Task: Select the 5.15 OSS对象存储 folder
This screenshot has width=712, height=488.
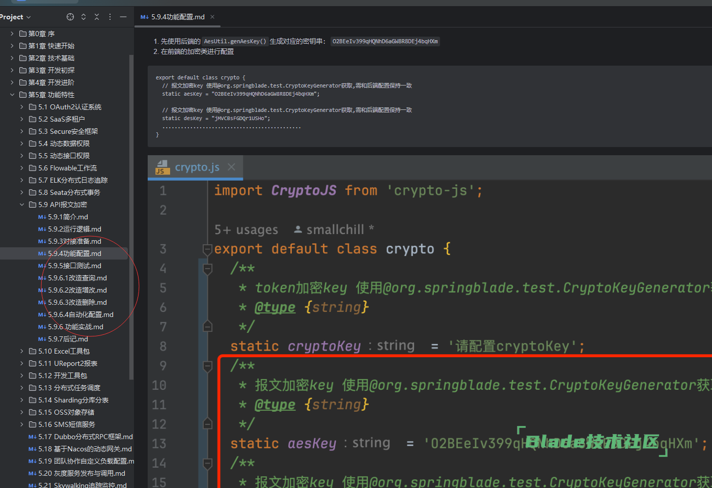Action: 62,412
